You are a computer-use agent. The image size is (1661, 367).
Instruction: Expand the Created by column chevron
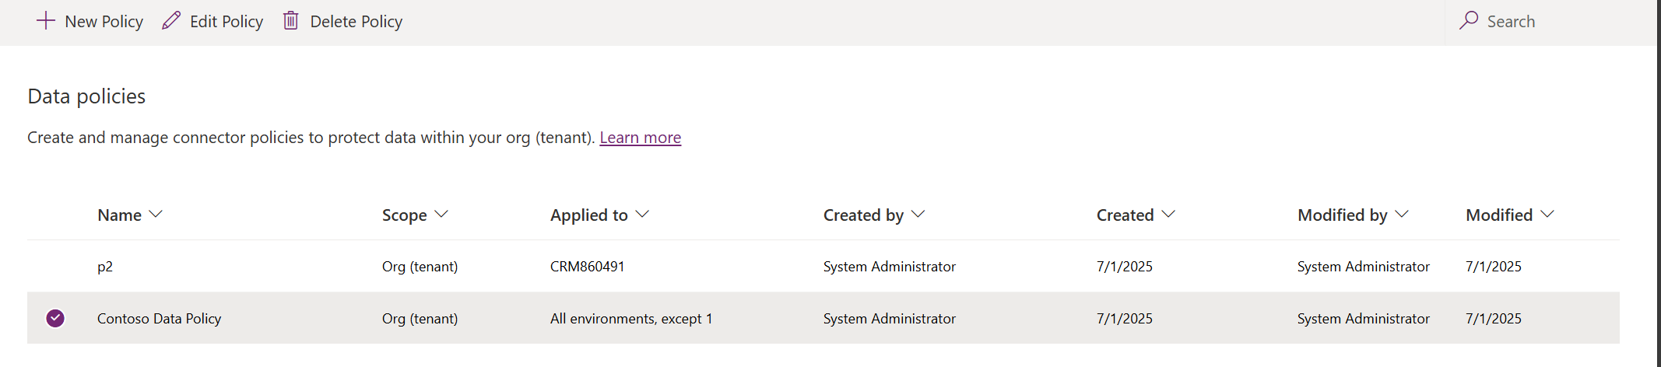pyautogui.click(x=918, y=215)
